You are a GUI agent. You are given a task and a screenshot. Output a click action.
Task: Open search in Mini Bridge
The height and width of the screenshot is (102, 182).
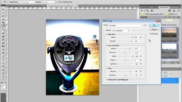click(179, 11)
